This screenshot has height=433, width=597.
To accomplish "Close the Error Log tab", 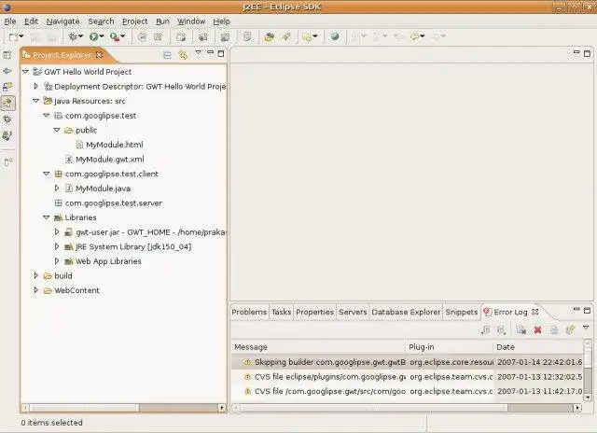I will pos(535,312).
